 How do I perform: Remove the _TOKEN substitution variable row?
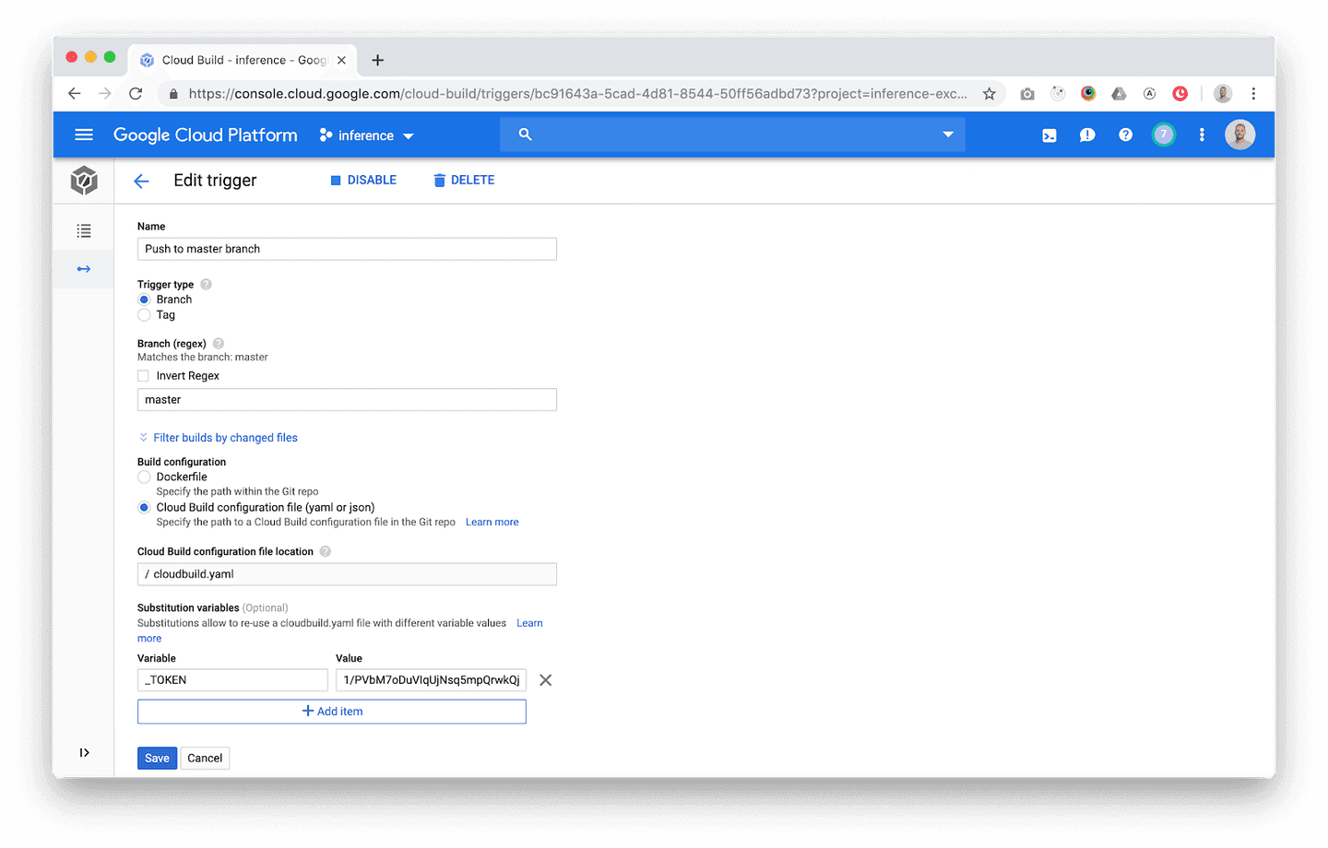(x=545, y=680)
